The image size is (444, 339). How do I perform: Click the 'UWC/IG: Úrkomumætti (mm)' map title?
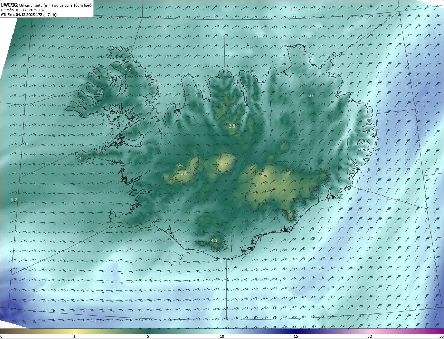pyautogui.click(x=46, y=5)
